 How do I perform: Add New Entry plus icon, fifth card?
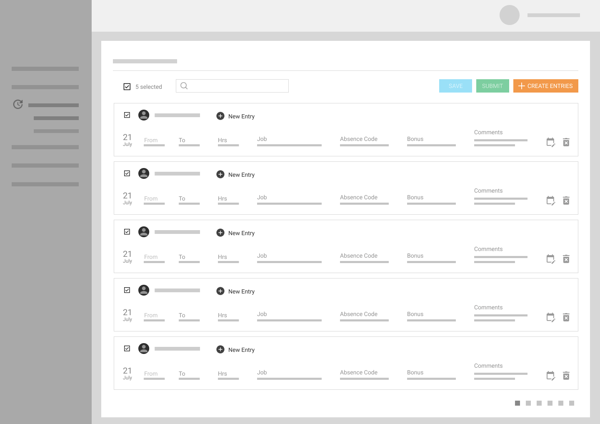[x=220, y=349]
